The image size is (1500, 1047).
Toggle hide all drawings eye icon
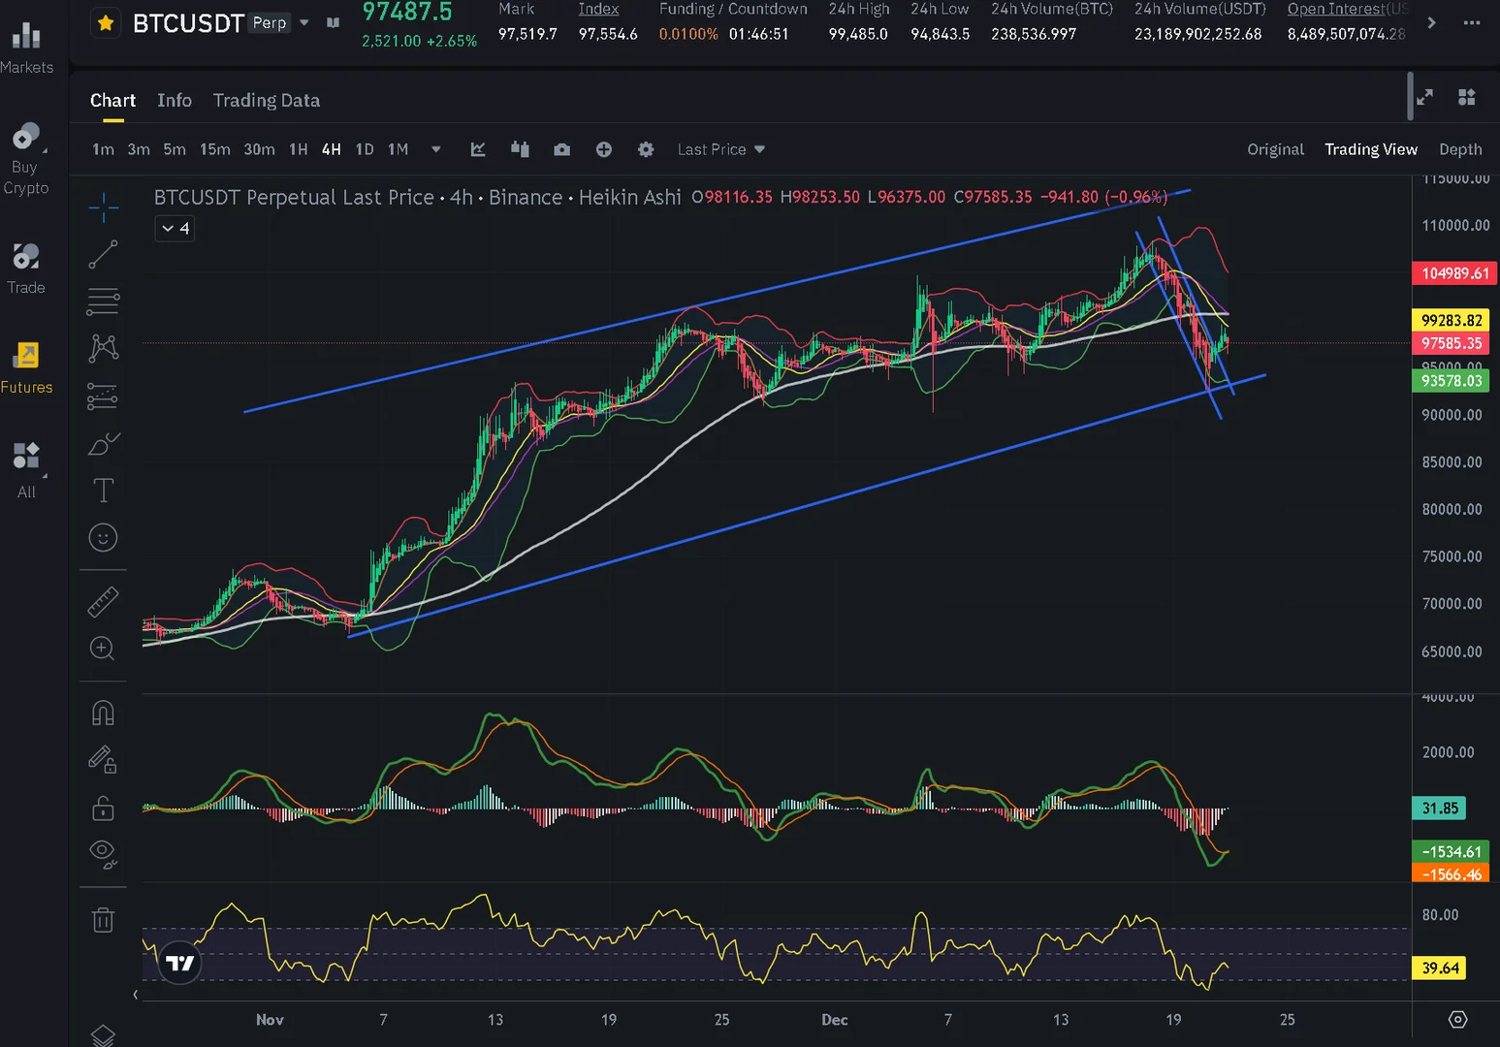103,853
